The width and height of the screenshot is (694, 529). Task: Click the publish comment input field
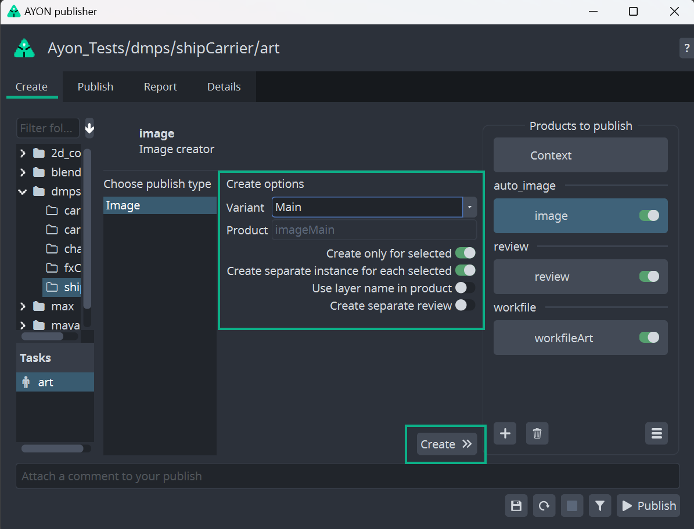(x=347, y=476)
